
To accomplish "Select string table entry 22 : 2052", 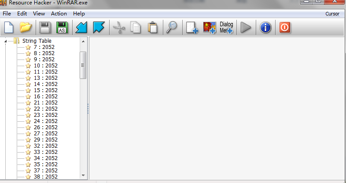I will (x=46, y=109).
